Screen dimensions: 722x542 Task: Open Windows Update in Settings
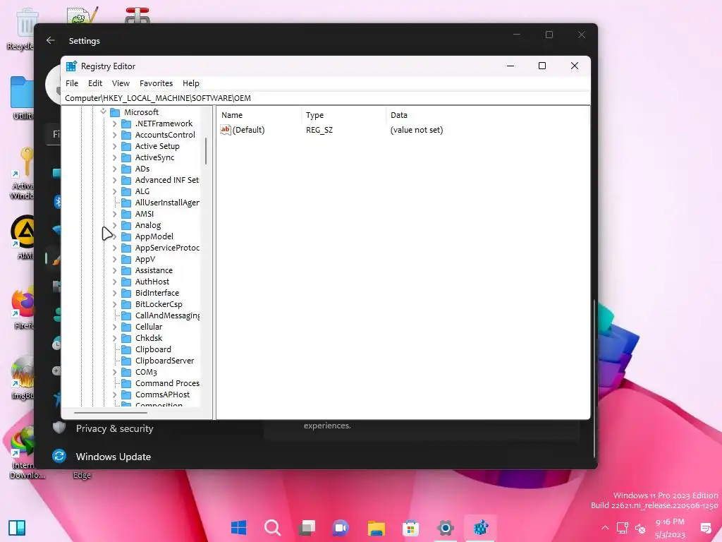point(114,457)
